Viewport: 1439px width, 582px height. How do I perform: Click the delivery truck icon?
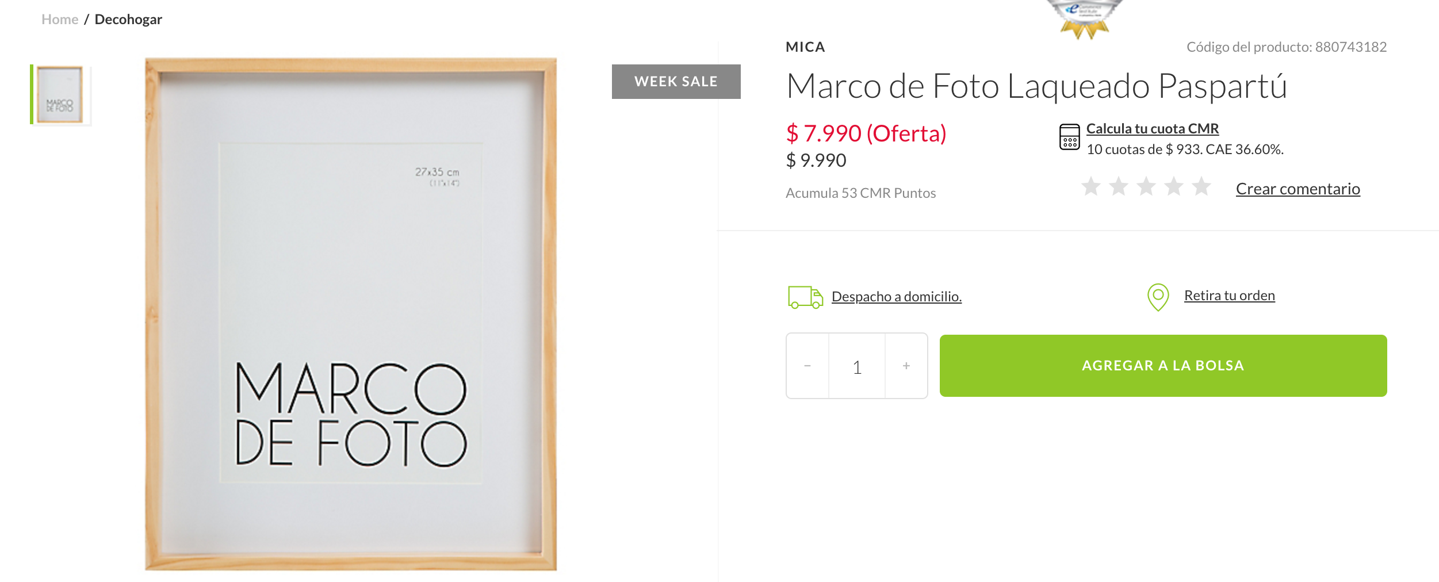[805, 297]
